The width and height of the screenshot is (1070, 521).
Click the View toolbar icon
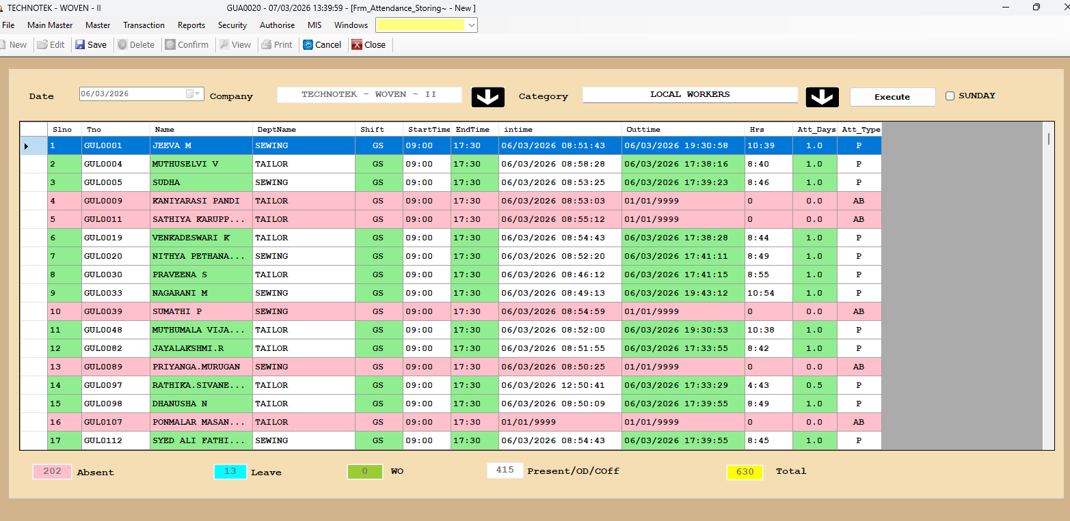(224, 45)
